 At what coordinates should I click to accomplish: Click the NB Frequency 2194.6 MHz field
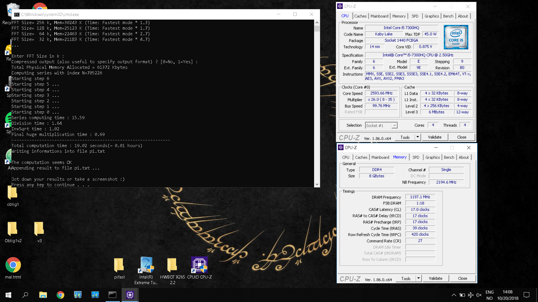coord(446,182)
